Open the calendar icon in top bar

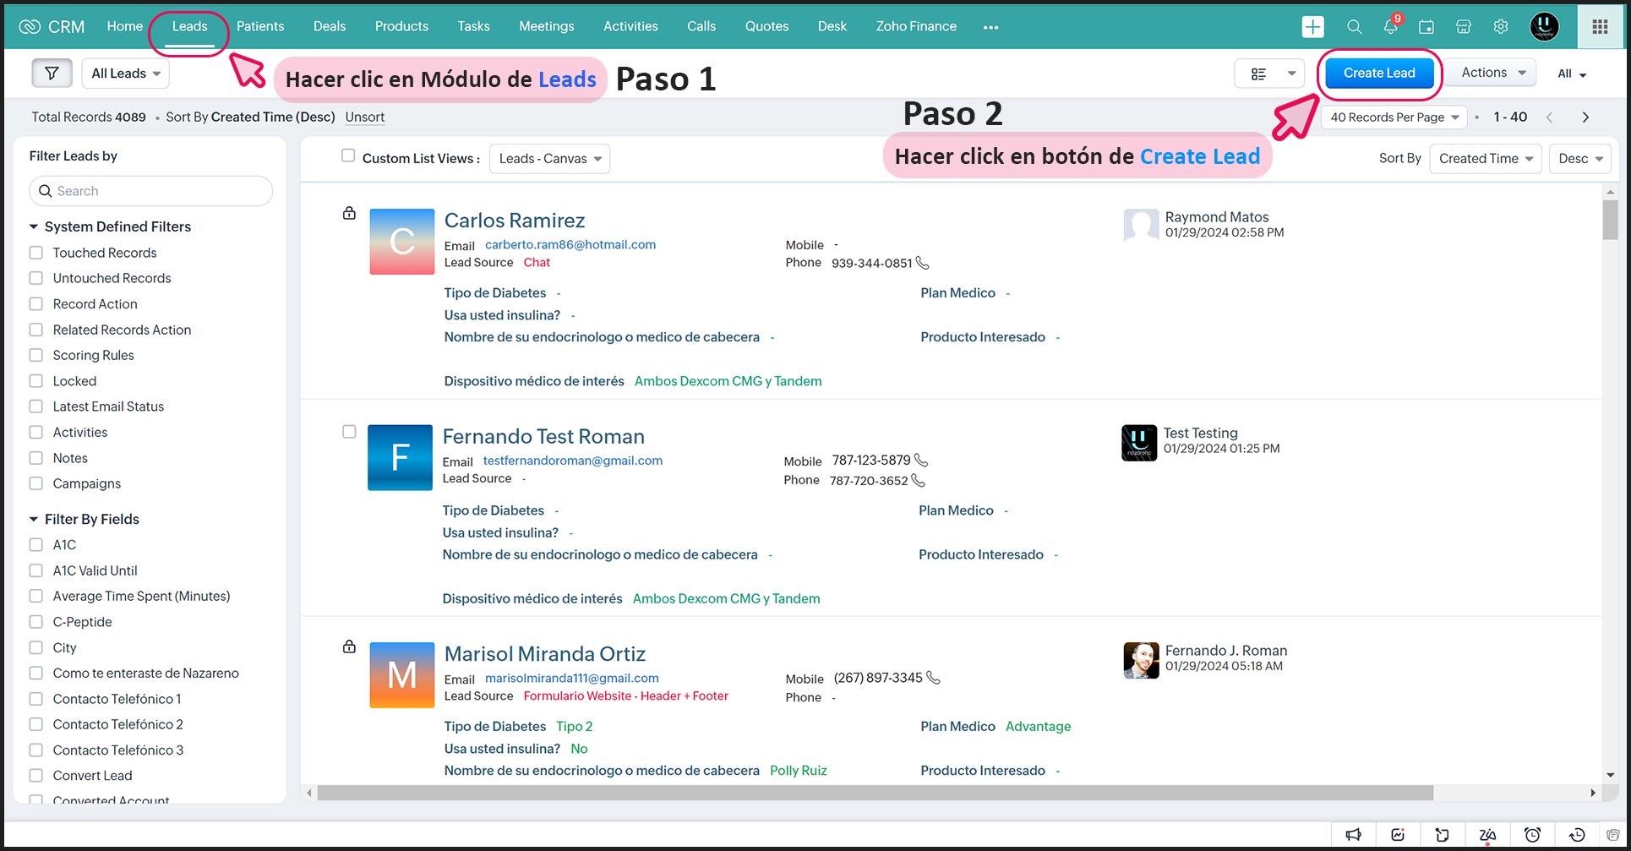[1426, 27]
